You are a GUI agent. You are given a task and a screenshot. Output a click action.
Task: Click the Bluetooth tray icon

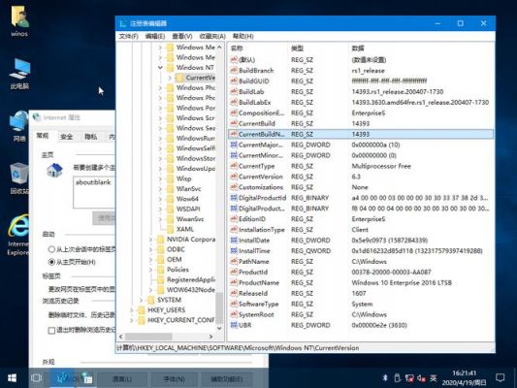(x=384, y=377)
